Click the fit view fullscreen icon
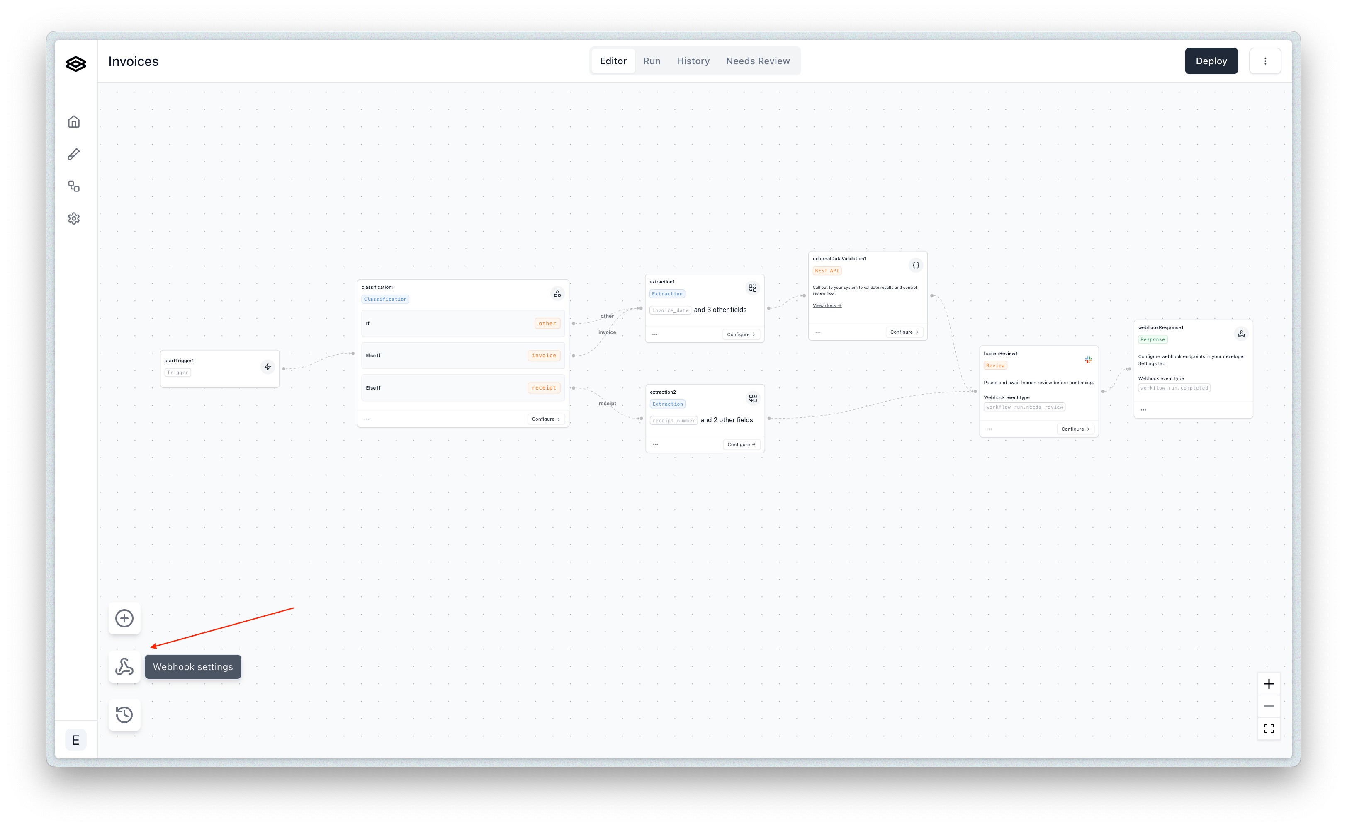1347x828 pixels. pos(1269,729)
